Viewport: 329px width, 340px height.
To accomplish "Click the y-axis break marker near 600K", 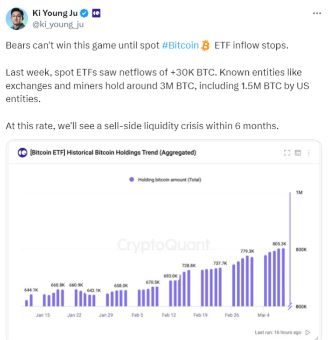I will (291, 306).
